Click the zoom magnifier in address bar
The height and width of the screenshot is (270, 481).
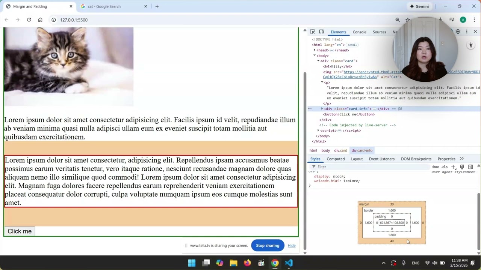398,20
